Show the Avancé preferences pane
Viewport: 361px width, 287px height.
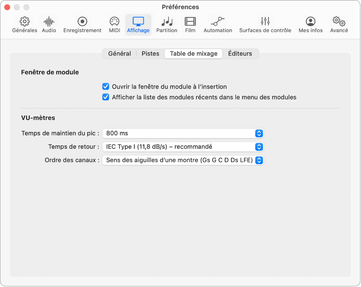click(339, 25)
